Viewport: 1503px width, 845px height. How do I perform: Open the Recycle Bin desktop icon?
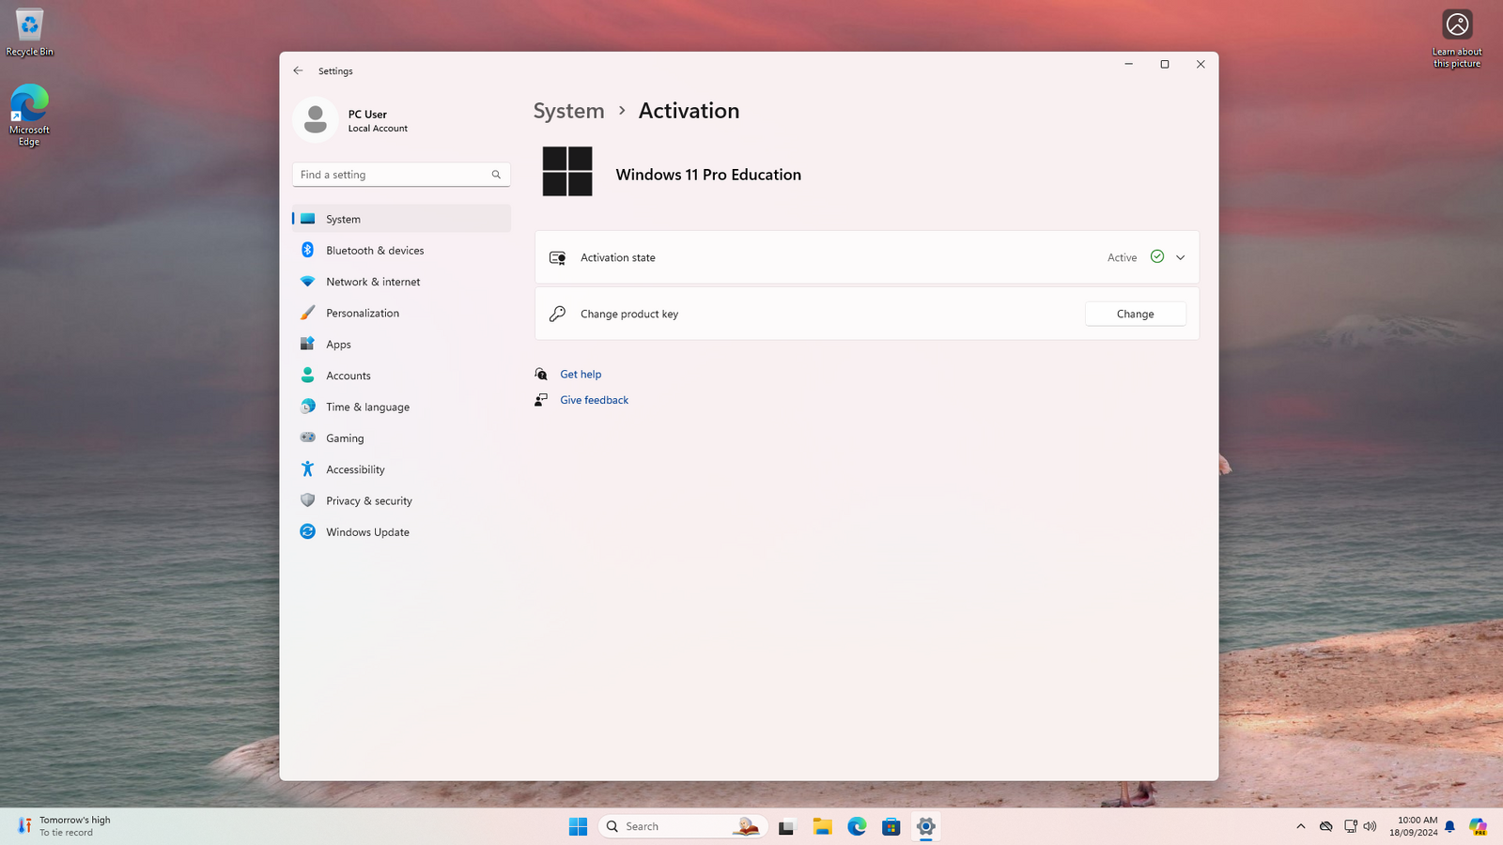(29, 33)
